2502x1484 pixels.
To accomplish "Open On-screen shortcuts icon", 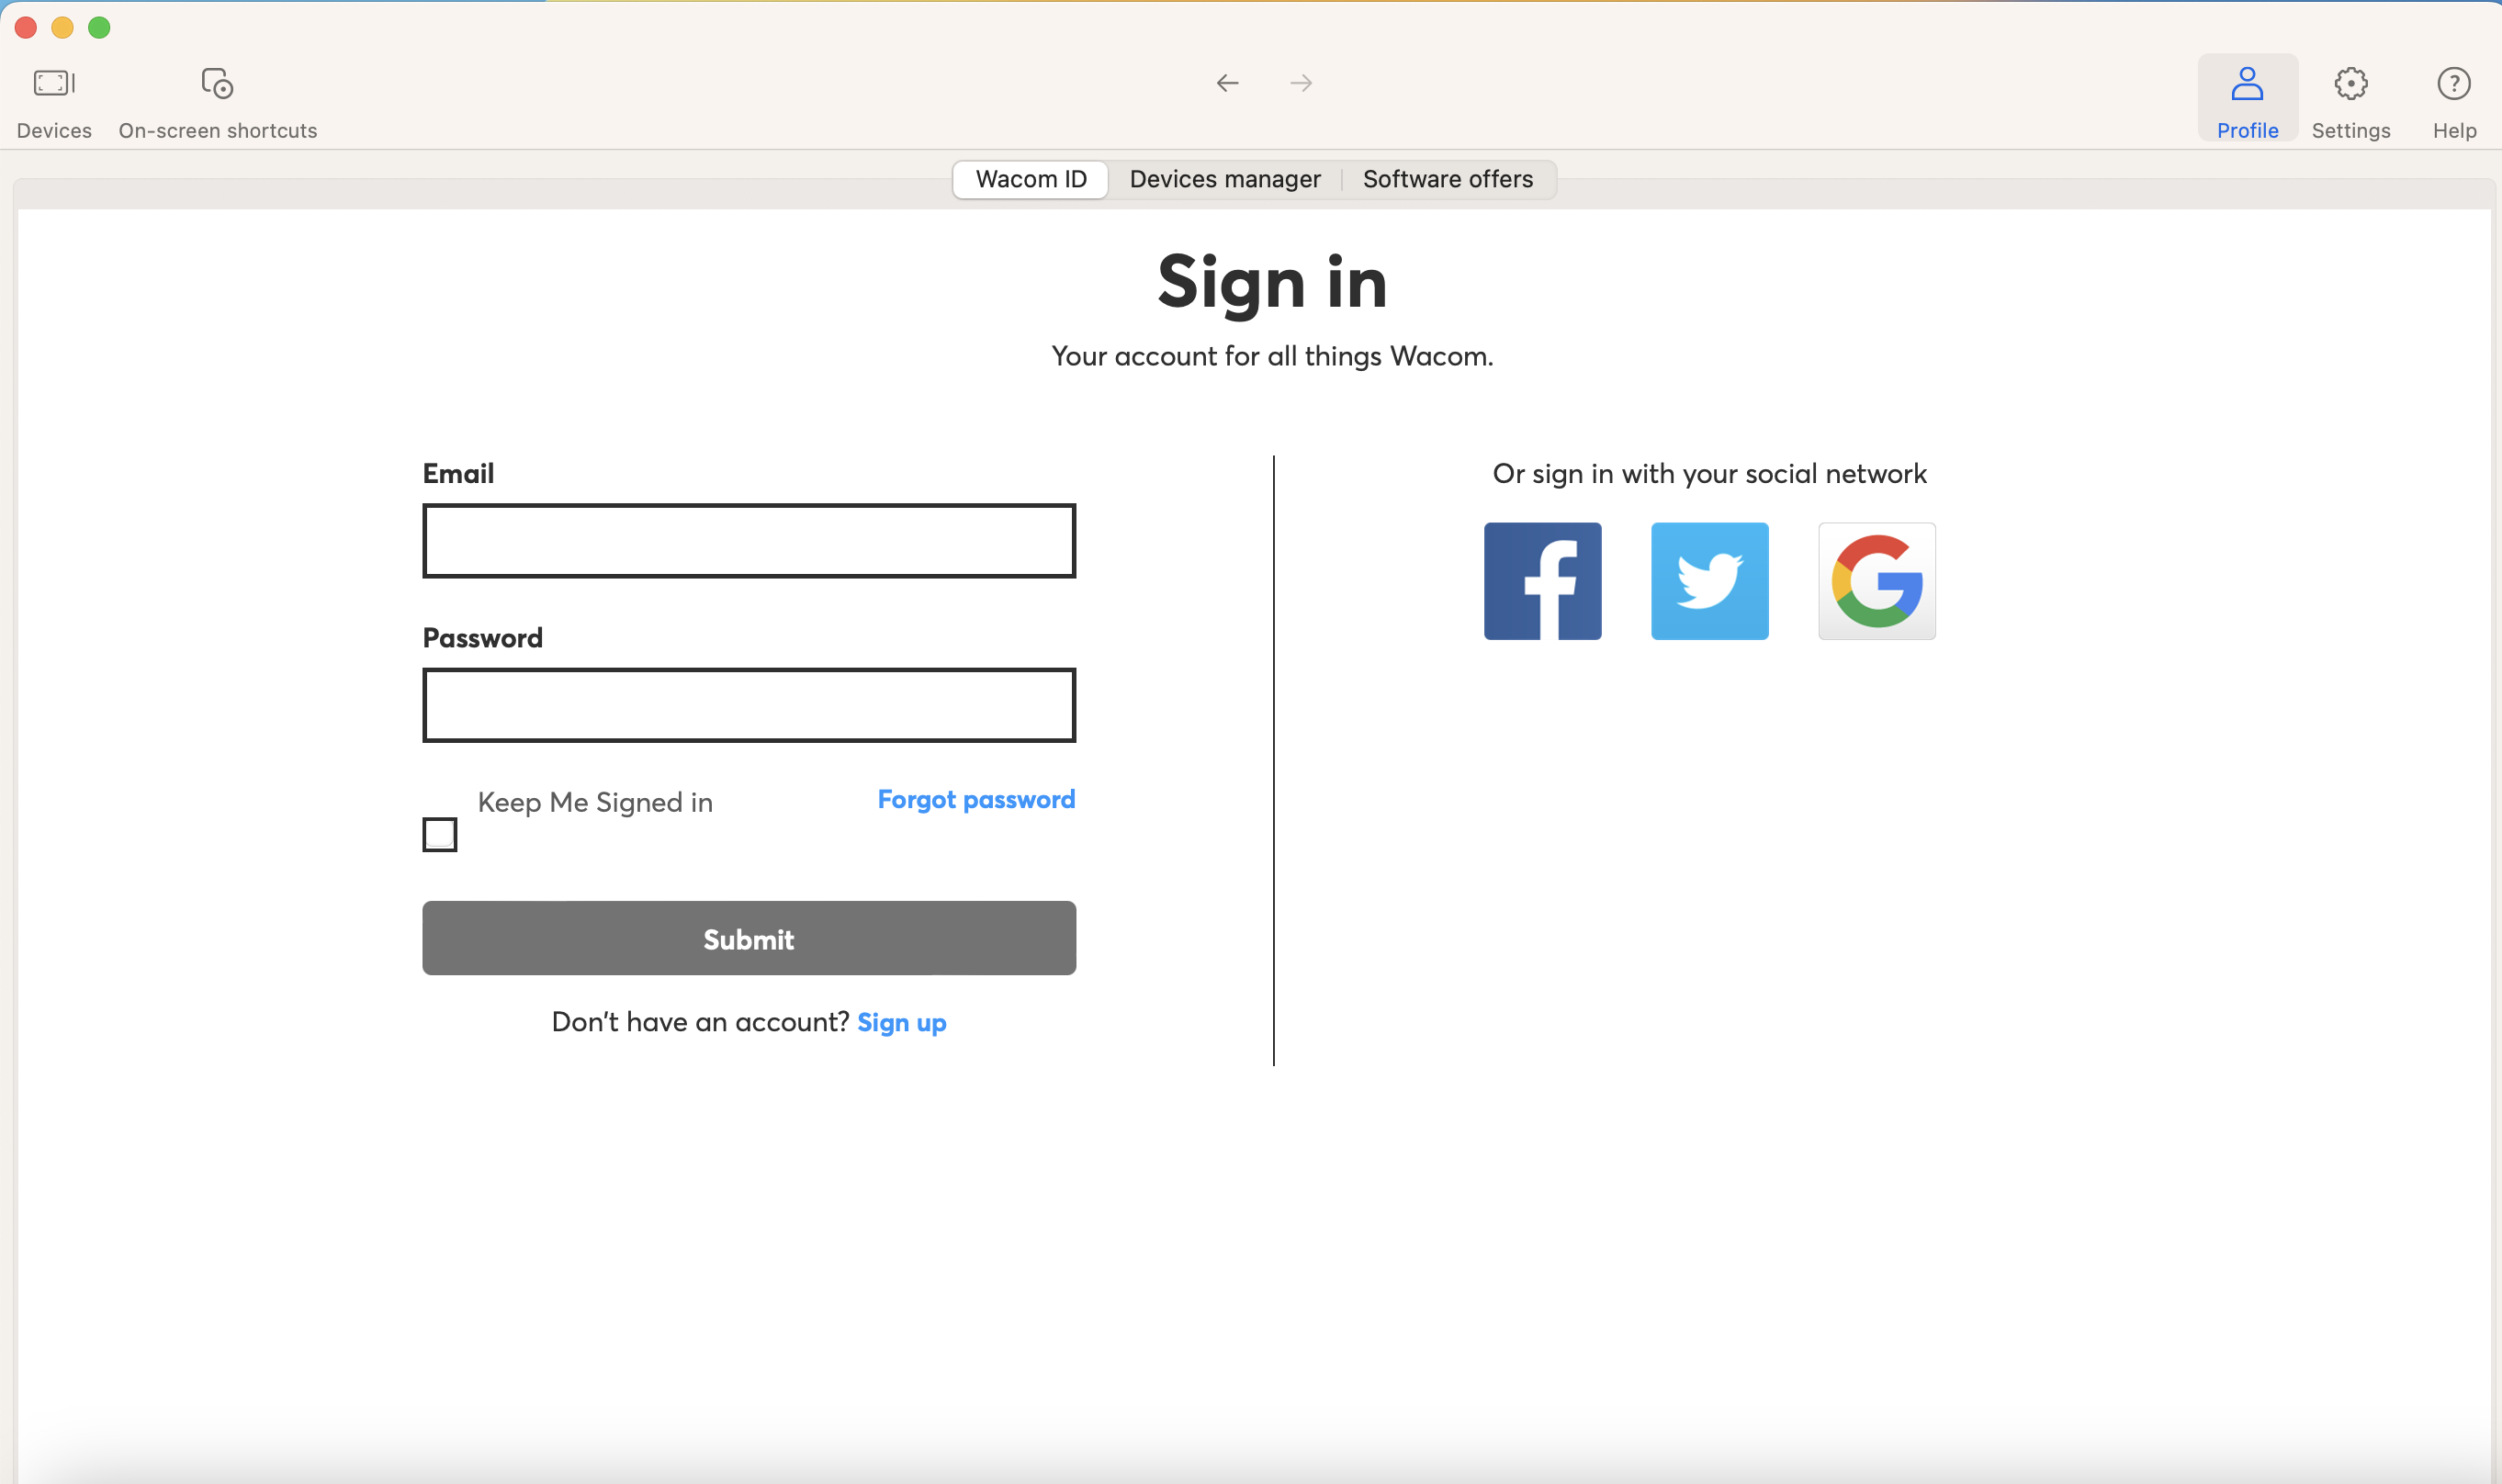I will pos(217,84).
